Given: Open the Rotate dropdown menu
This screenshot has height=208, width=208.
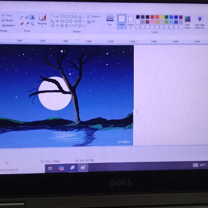Looking at the screenshot, I should (x=9, y=25).
